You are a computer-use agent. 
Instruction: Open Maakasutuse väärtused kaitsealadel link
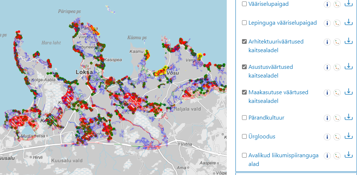point(278,97)
